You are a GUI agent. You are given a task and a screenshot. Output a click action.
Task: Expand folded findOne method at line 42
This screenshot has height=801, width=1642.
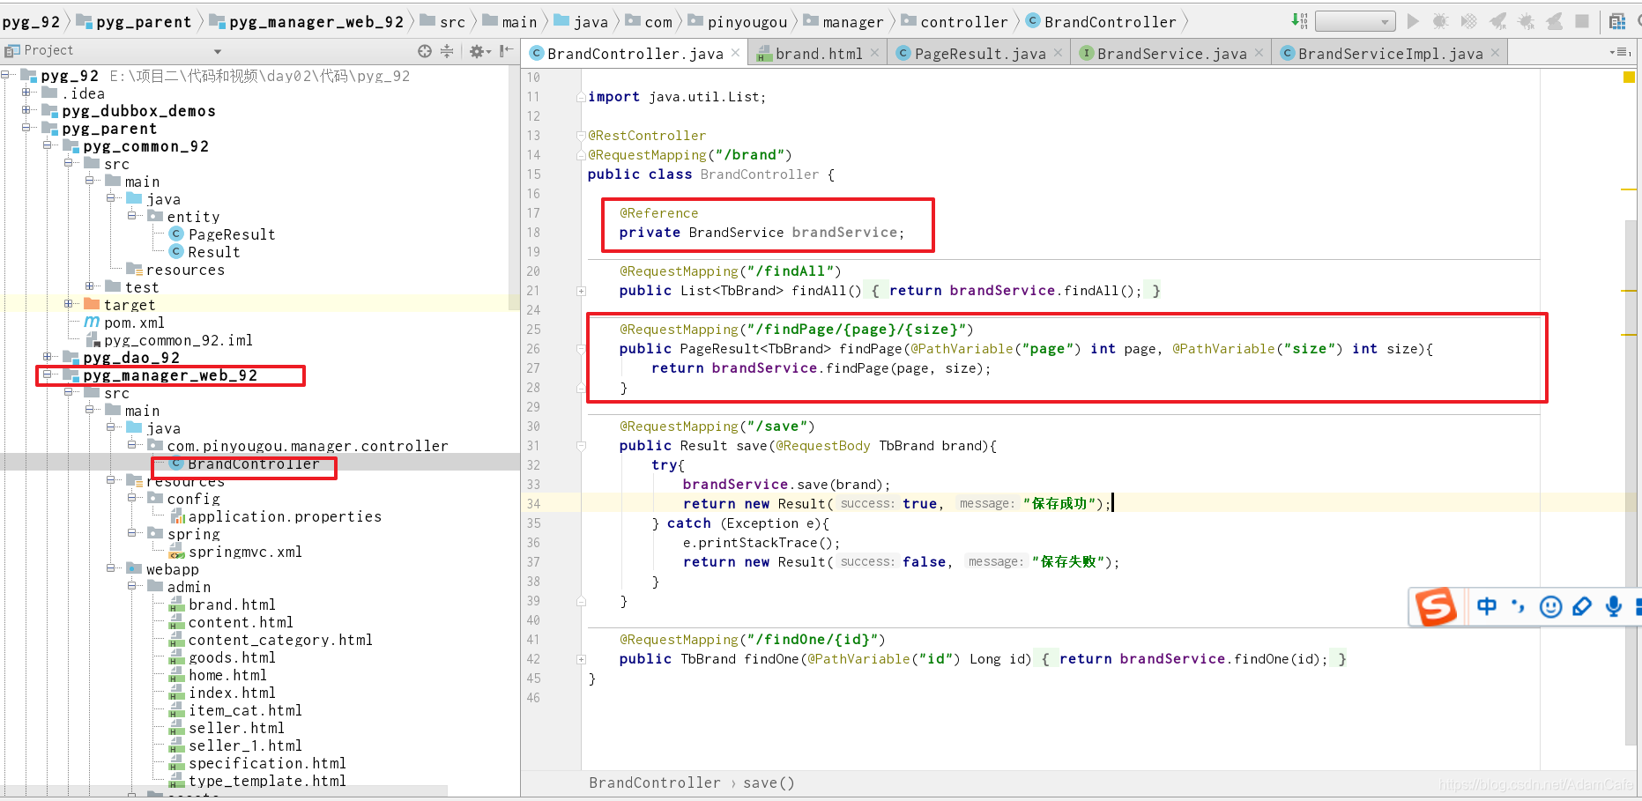582,659
